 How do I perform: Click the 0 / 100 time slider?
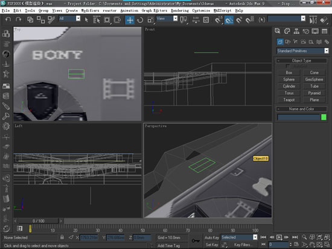[38, 221]
